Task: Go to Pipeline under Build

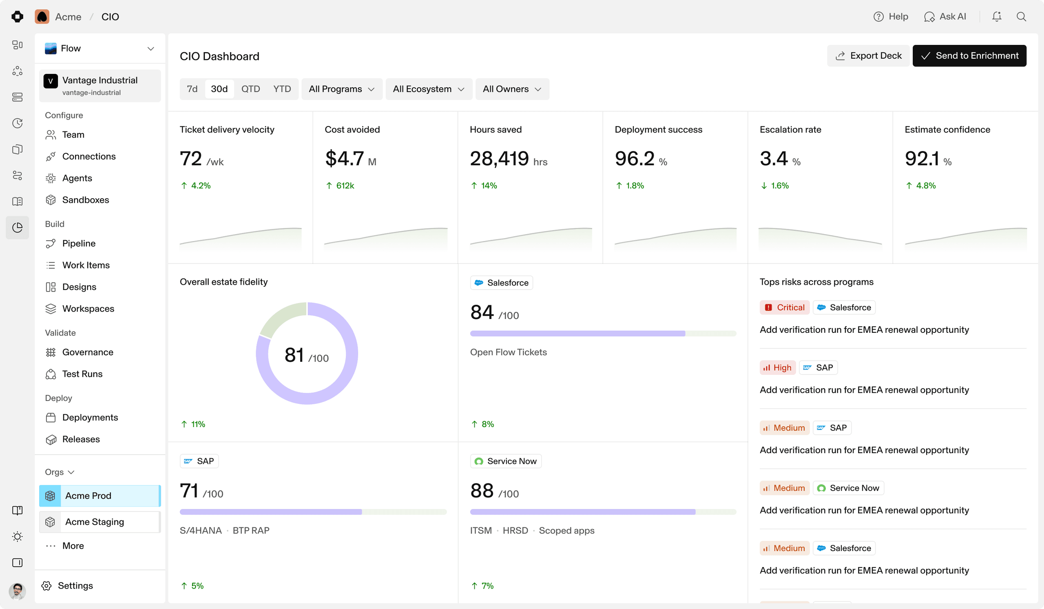Action: coord(100,243)
